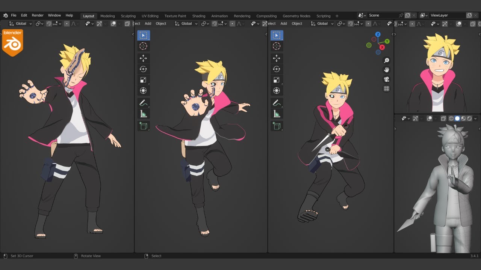Select the Add Cube tool in third viewport
Image resolution: width=481 pixels, height=270 pixels.
277,126
